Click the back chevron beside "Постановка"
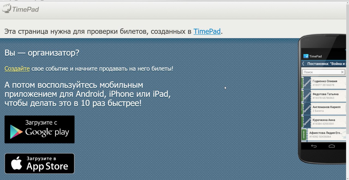This screenshot has width=349, height=180. coord(303,64)
